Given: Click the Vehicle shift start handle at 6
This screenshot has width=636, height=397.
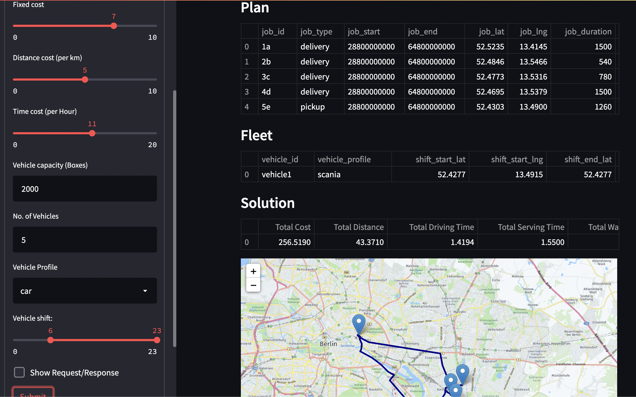Looking at the screenshot, I should (x=51, y=340).
